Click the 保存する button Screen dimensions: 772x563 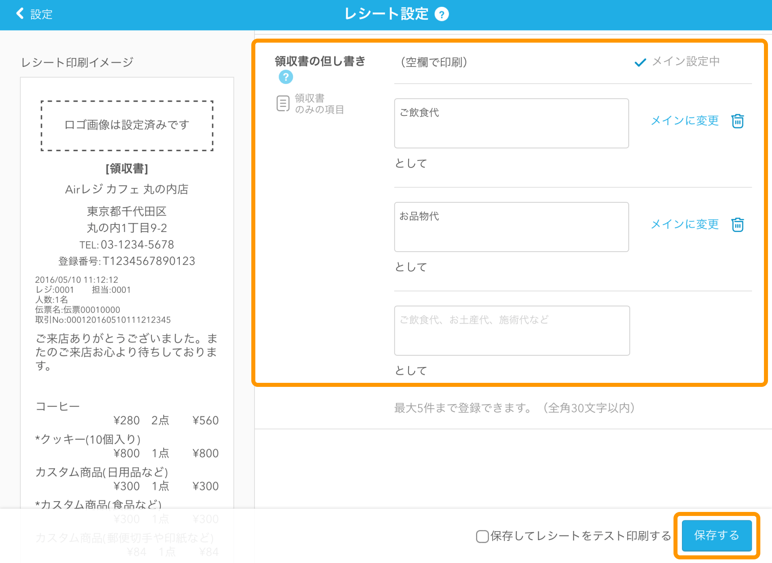click(716, 535)
